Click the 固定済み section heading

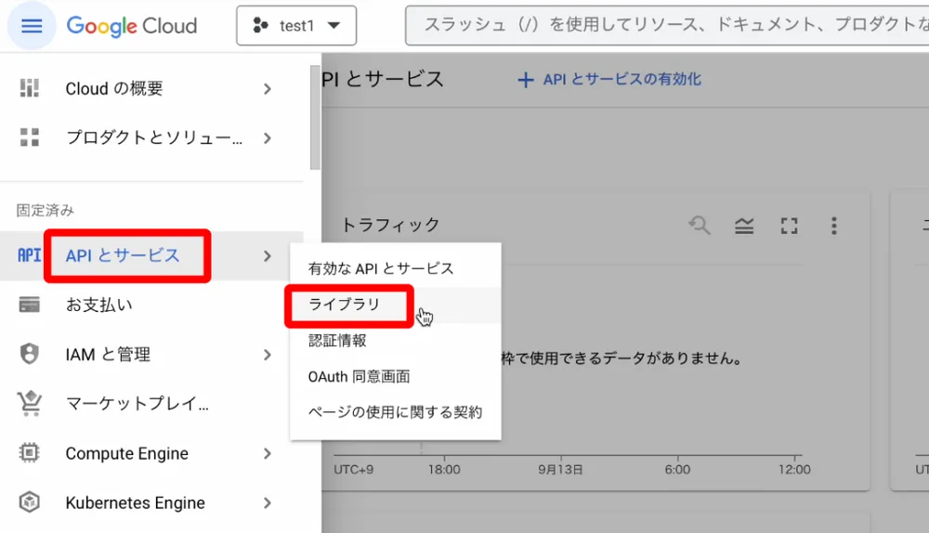pyautogui.click(x=45, y=210)
